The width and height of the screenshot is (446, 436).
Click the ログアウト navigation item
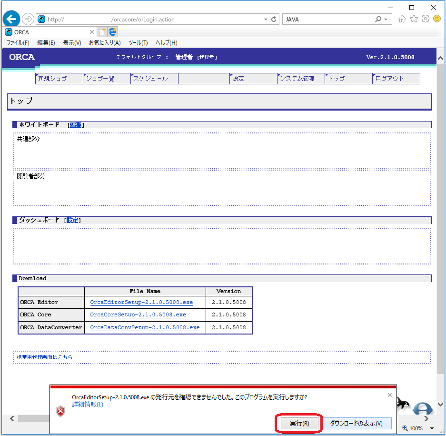(396, 79)
